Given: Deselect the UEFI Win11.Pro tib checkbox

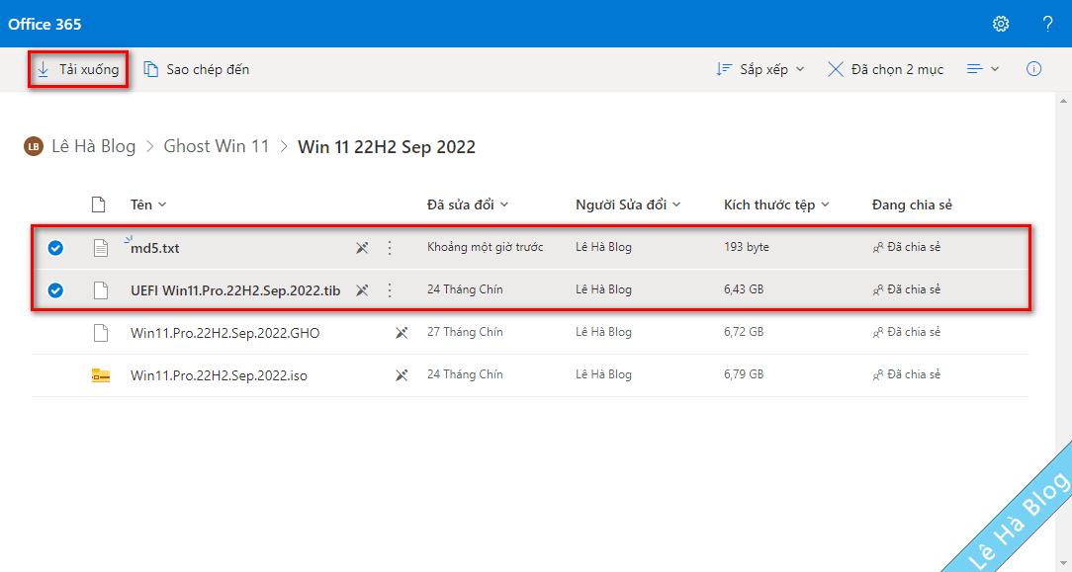Looking at the screenshot, I should point(55,289).
